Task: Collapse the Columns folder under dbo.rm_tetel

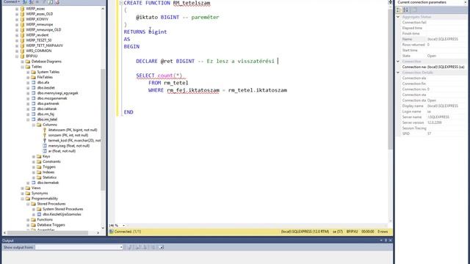Action: click(x=34, y=125)
